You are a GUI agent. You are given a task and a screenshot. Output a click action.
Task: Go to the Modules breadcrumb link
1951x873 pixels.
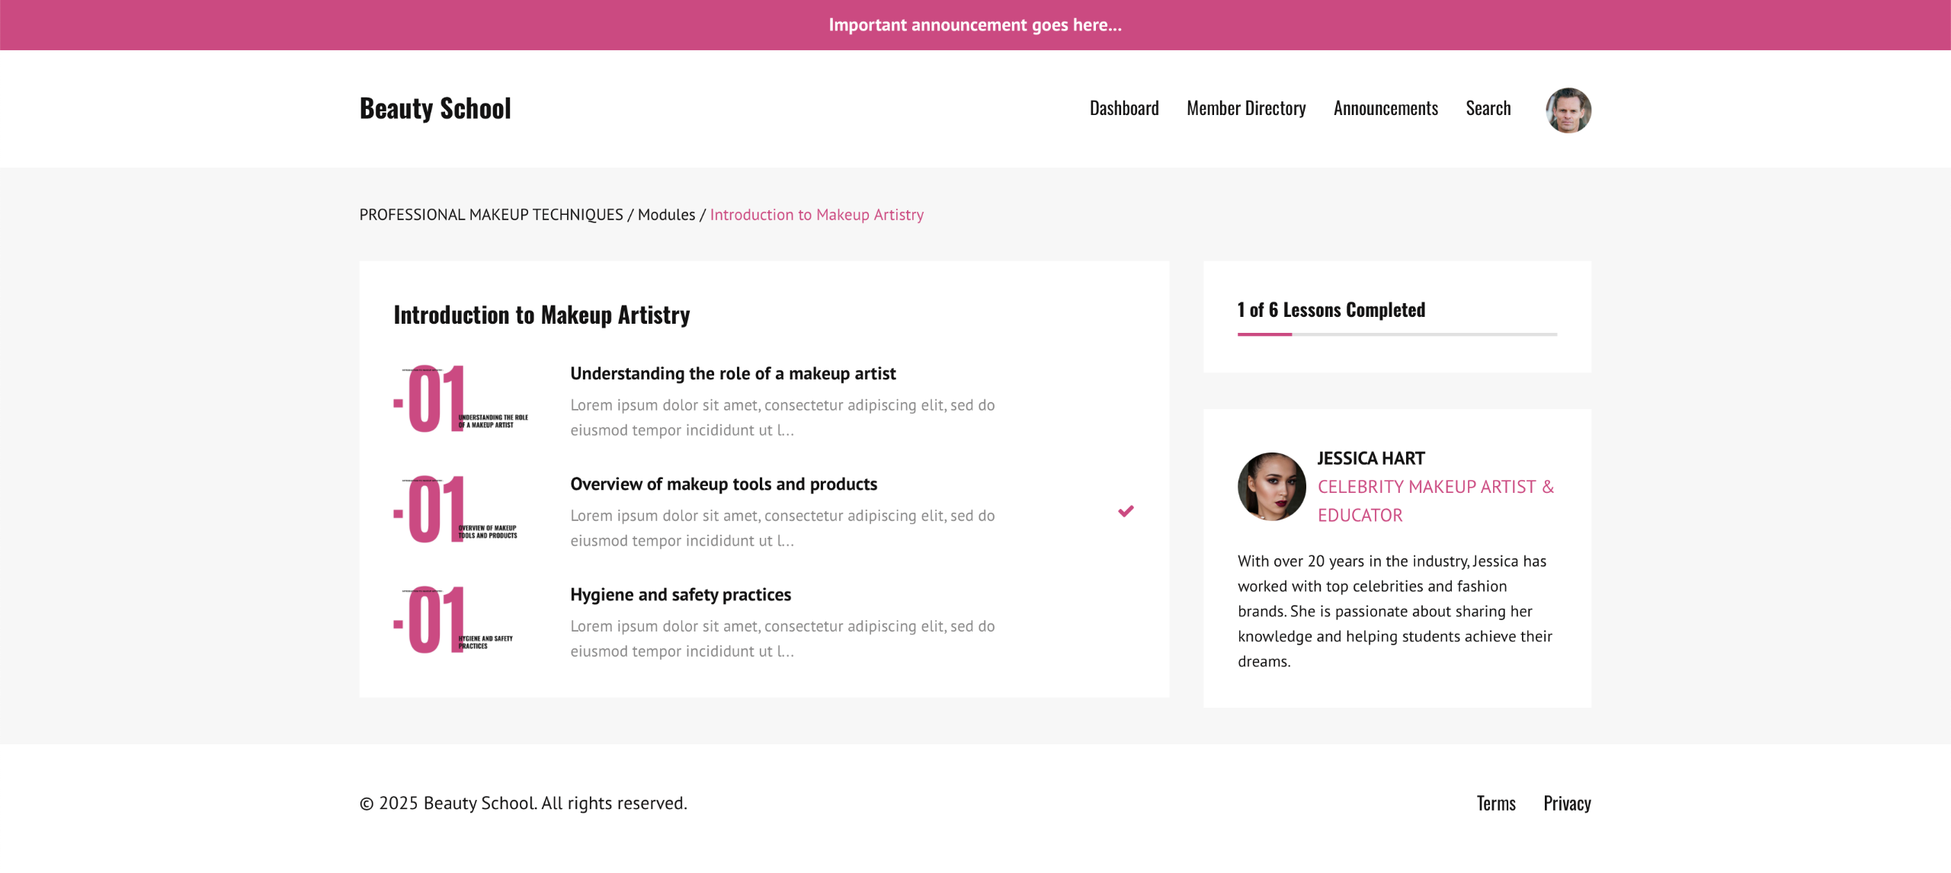(x=666, y=215)
